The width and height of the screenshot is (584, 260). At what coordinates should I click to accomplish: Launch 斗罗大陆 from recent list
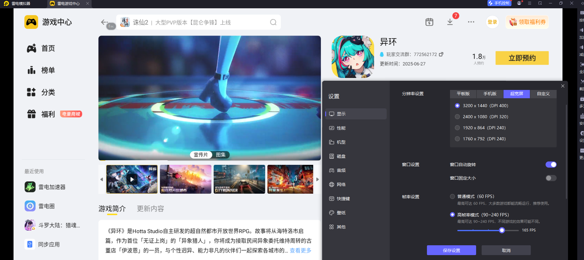point(52,225)
